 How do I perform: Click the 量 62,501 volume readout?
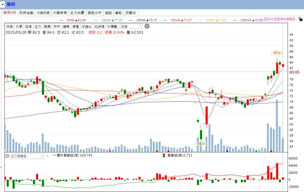[x=135, y=32]
